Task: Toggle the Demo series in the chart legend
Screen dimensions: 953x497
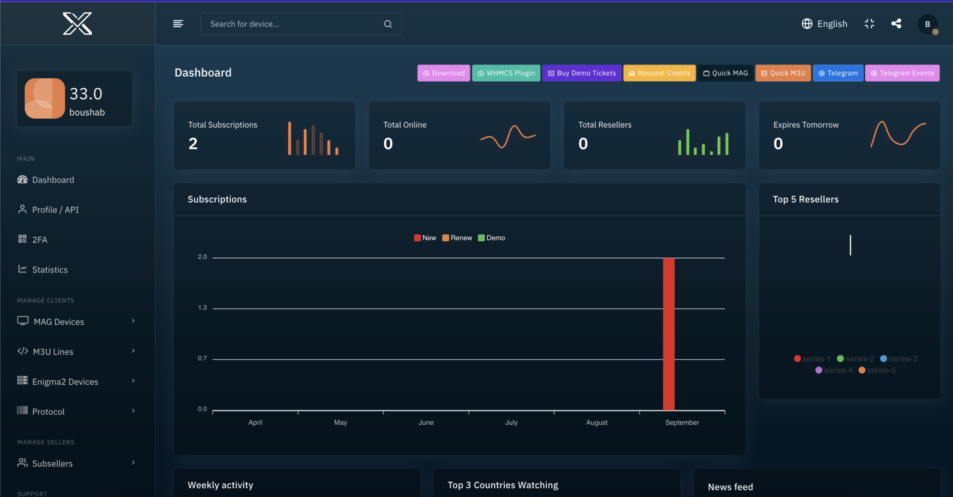Action: click(x=492, y=238)
